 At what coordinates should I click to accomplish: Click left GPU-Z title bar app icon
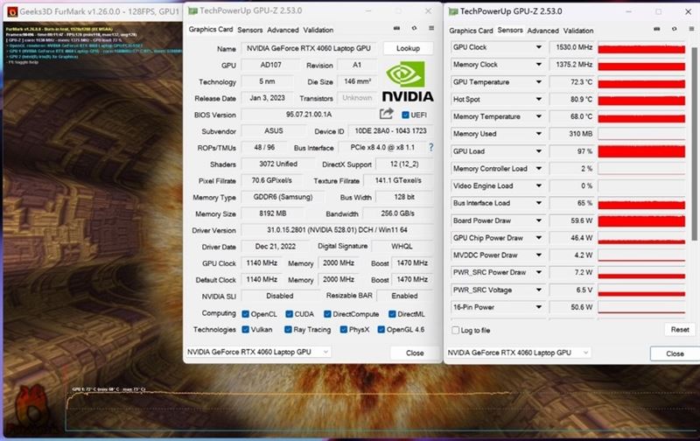pos(192,10)
